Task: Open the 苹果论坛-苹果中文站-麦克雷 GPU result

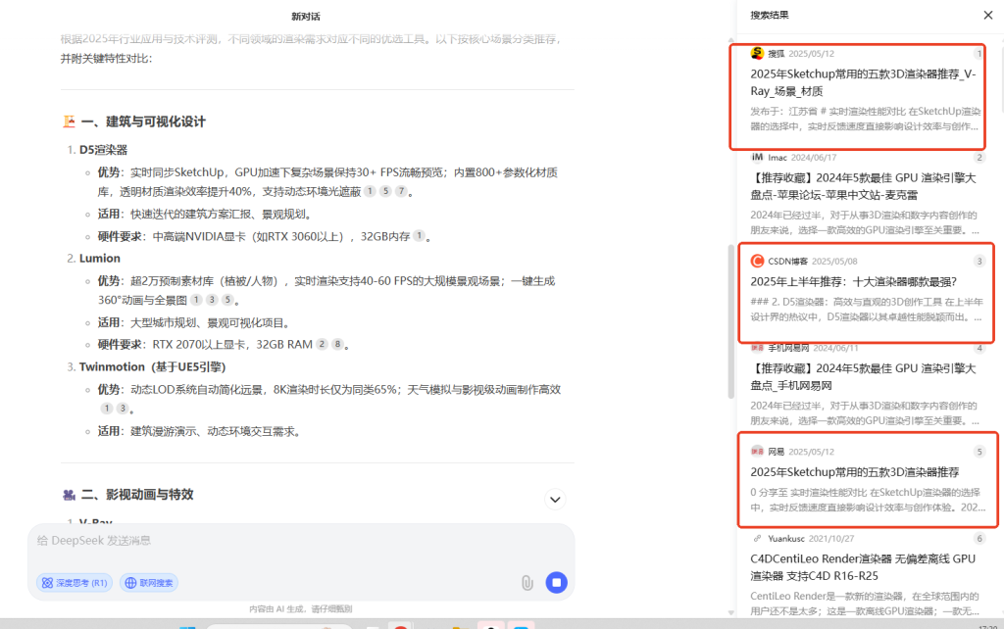Action: coord(863,186)
